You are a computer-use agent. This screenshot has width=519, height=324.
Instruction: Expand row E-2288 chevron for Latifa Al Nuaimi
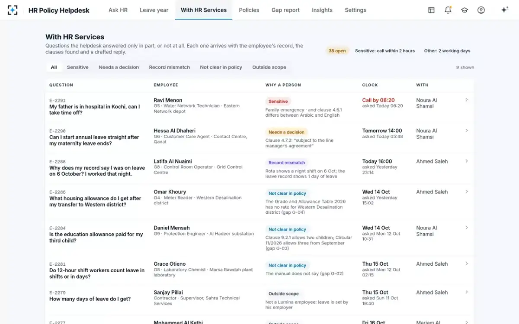point(467,161)
